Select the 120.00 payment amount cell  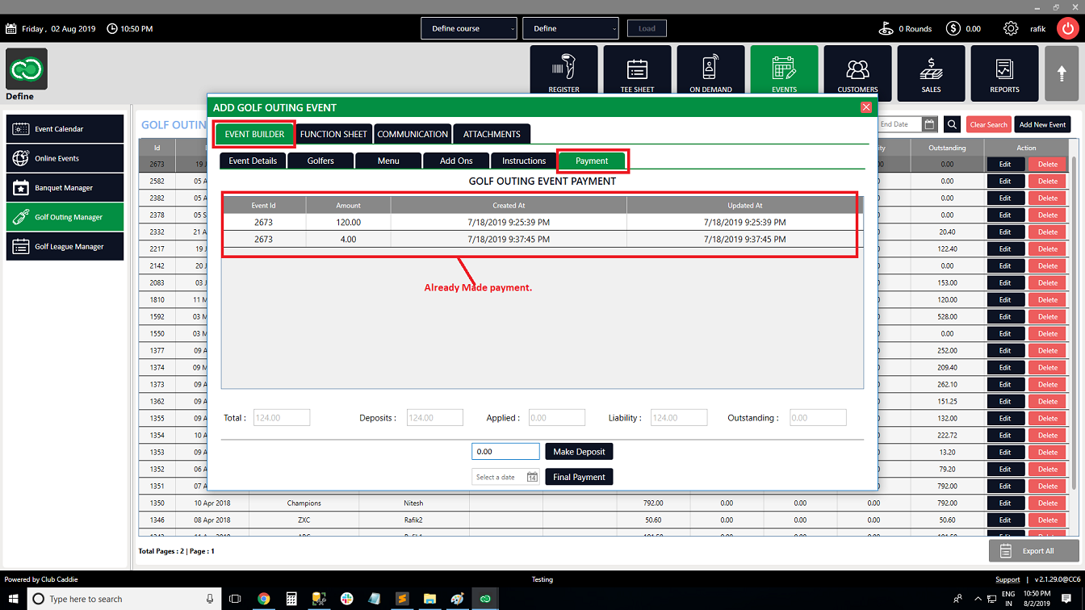348,222
